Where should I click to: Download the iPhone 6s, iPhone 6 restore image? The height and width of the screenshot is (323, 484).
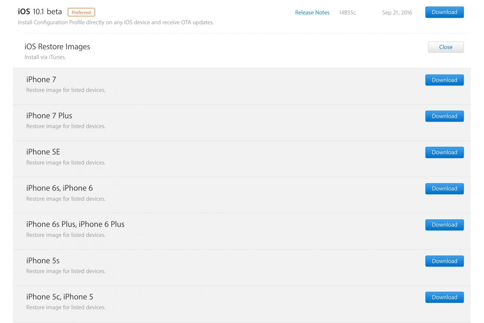tap(444, 189)
